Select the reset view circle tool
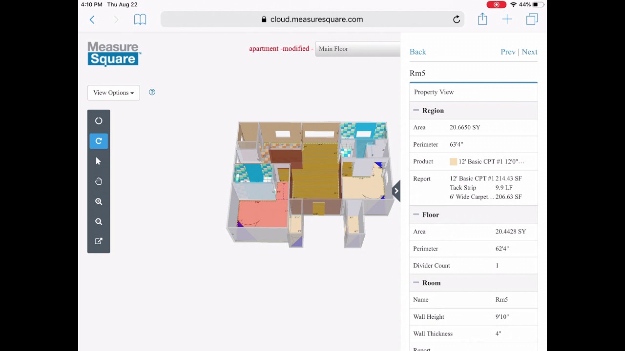Screen dimensions: 625x351 [99, 121]
